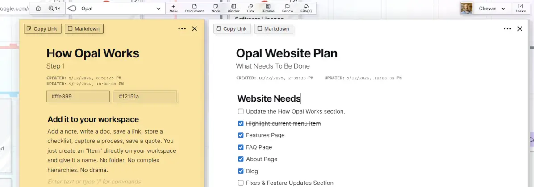This screenshot has height=187, width=534.
Task: Click the Website Needs heading
Action: [269, 98]
